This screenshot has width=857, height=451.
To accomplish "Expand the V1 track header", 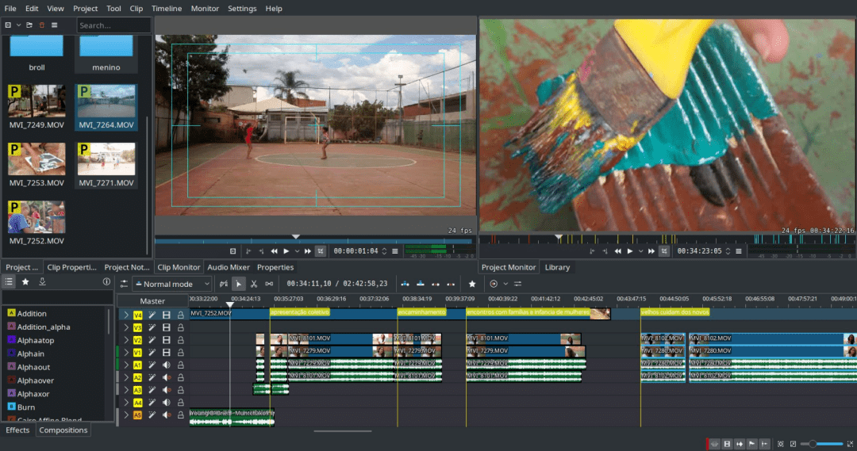I will point(126,353).
